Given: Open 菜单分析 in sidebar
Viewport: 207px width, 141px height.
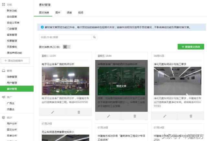Looking at the screenshot, I should tap(12, 136).
